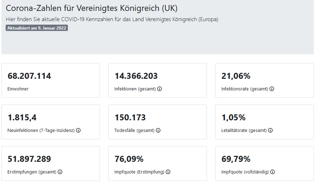
Task: Show info for Impfquote (vollständig)
Action: [x=272, y=172]
